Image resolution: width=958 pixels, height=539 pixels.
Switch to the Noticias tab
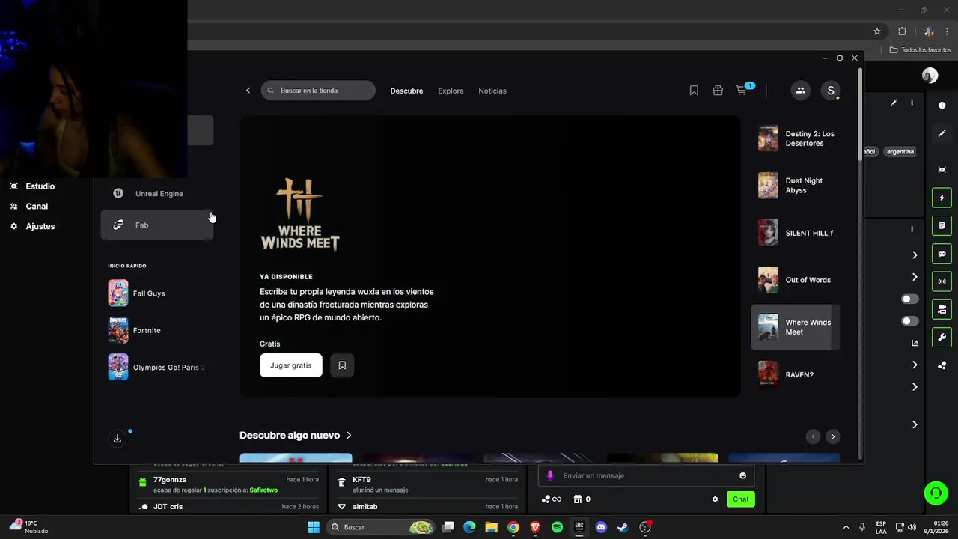[x=492, y=91]
